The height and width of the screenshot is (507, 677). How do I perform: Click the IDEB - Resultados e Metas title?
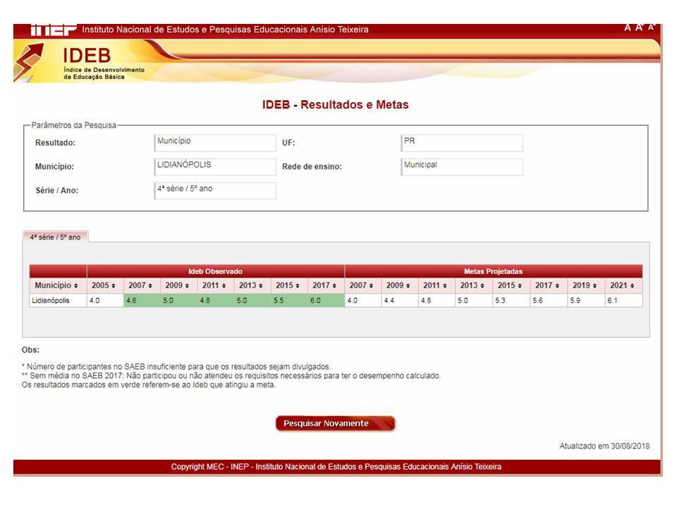[x=336, y=105]
